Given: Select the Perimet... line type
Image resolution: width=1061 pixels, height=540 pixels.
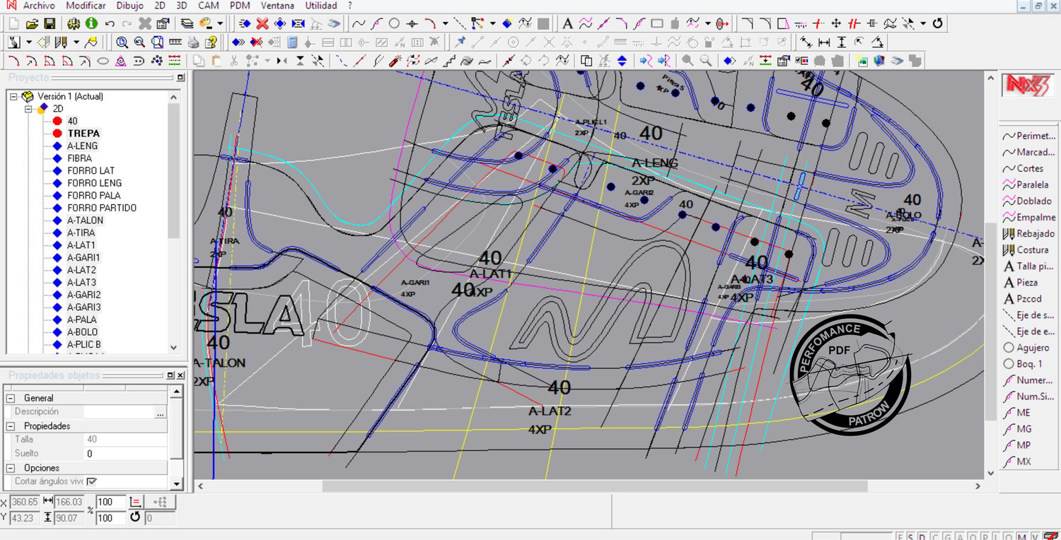Looking at the screenshot, I should click(1029, 136).
